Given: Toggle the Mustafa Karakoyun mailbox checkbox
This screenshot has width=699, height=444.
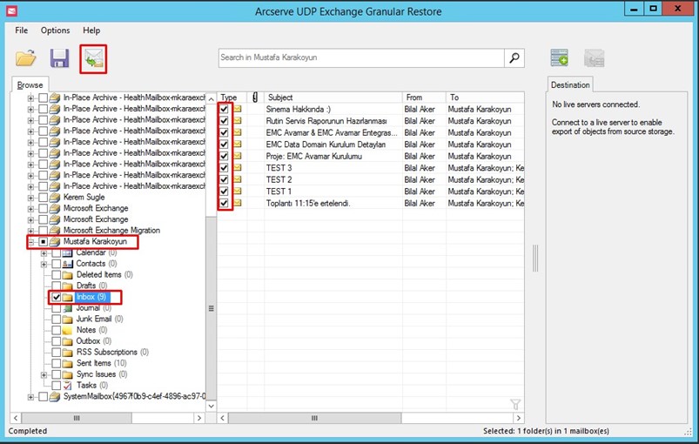Looking at the screenshot, I should tap(43, 242).
